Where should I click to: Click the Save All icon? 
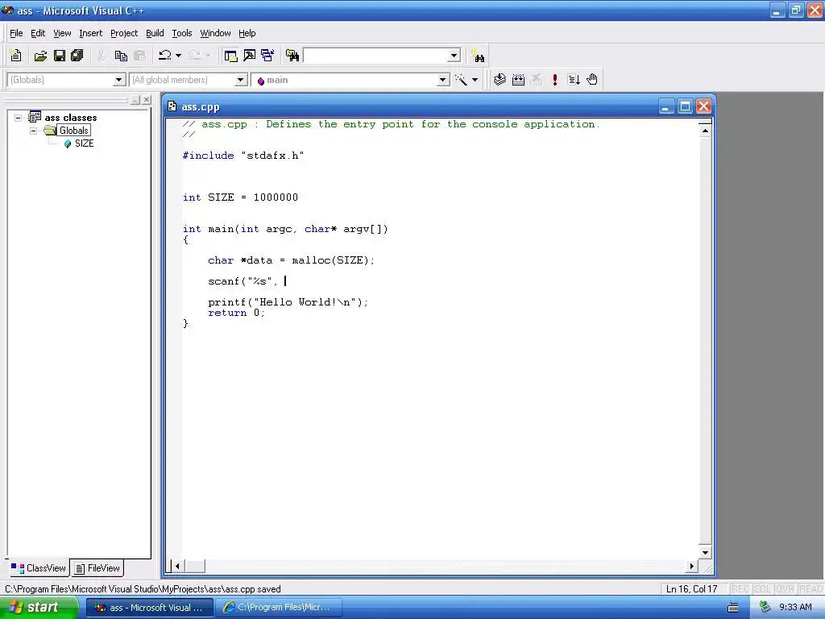point(77,56)
